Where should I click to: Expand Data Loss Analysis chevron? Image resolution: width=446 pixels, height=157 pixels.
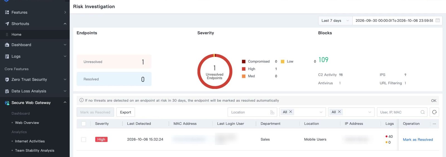[65, 91]
